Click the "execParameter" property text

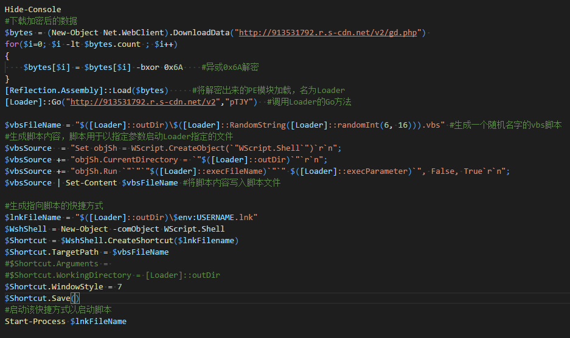[377, 171]
